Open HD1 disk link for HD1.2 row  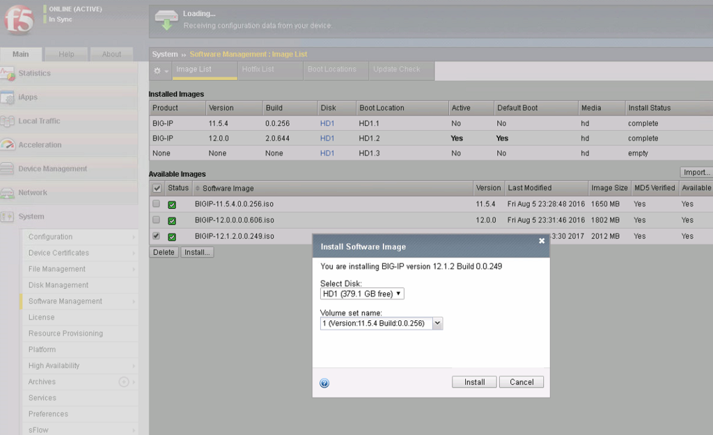(x=327, y=139)
